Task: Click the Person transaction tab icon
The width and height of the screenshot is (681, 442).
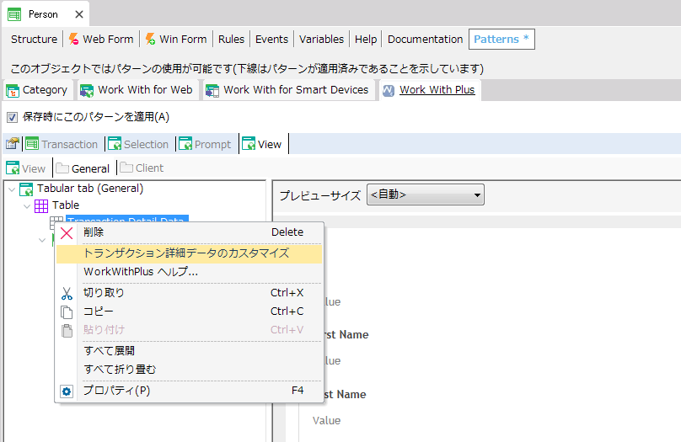Action: (14, 14)
